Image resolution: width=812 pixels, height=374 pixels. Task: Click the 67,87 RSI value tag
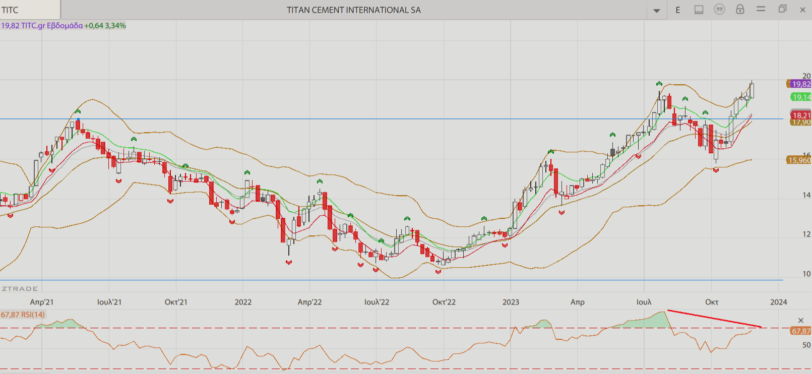coord(800,331)
